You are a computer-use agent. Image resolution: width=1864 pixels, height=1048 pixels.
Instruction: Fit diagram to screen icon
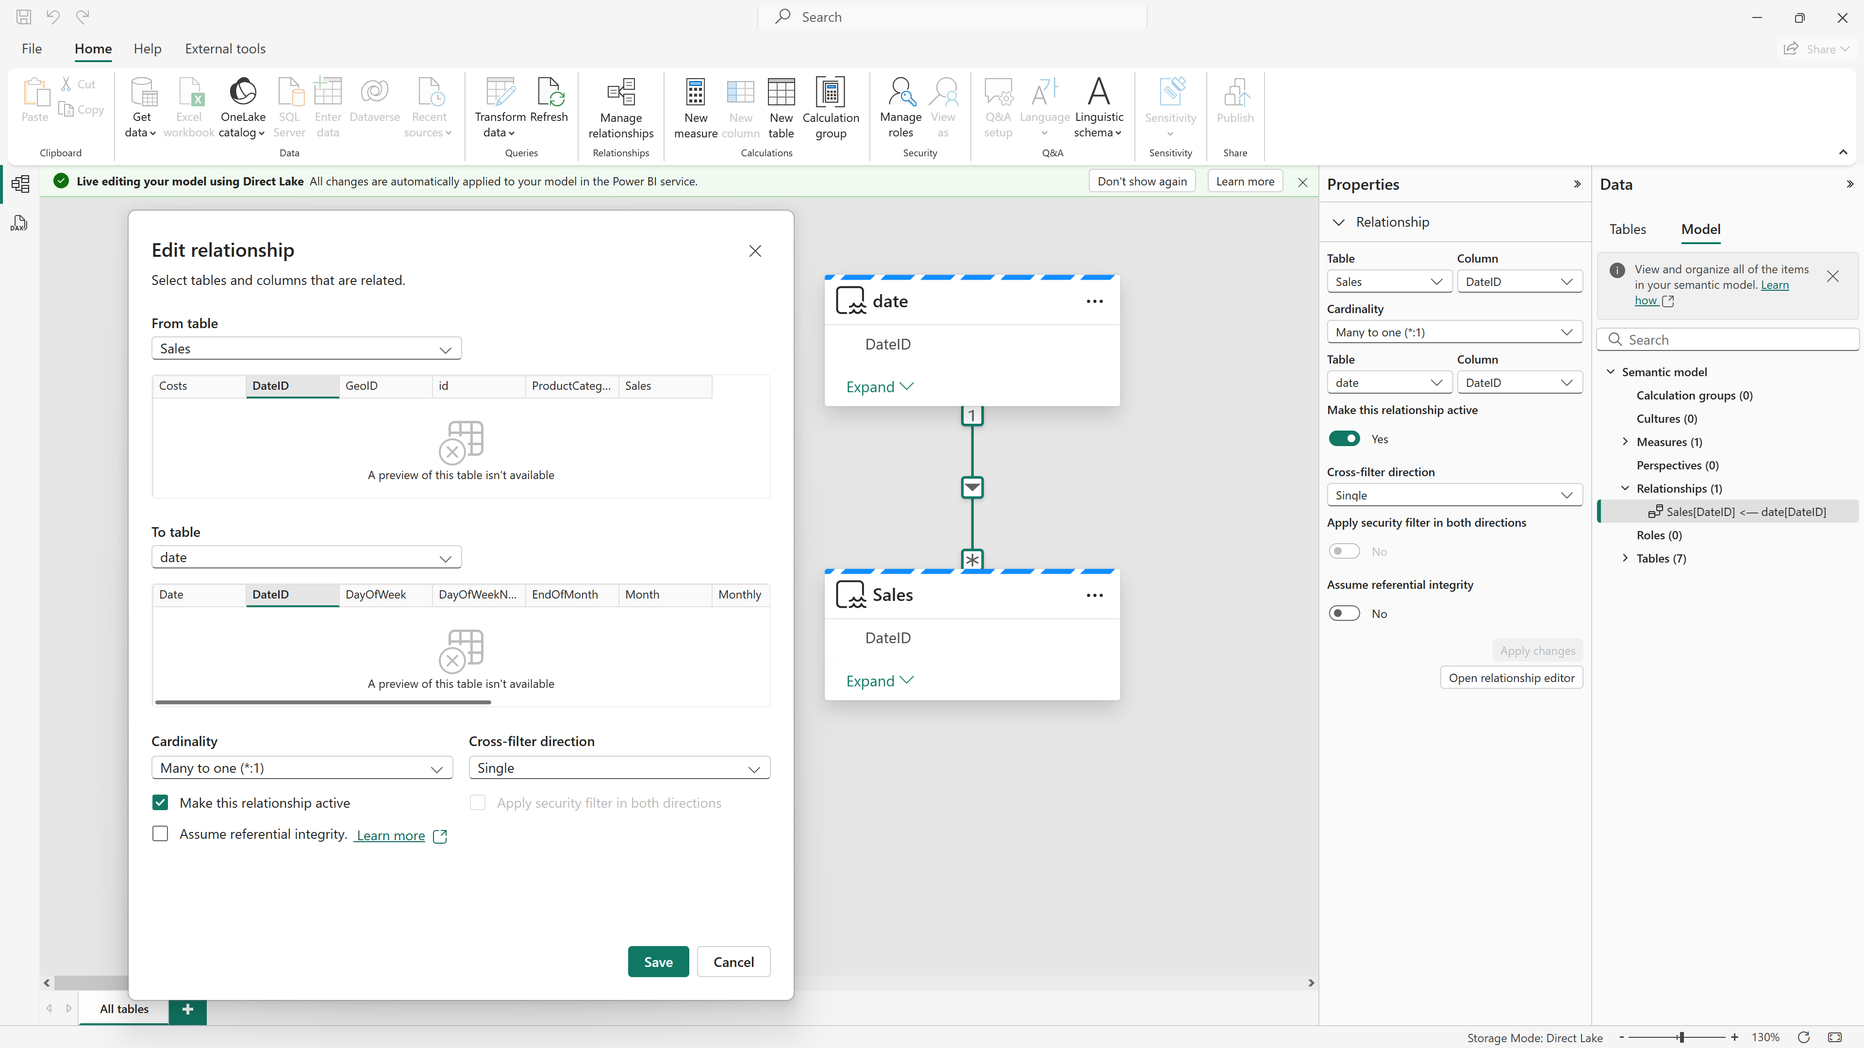1834,1037
